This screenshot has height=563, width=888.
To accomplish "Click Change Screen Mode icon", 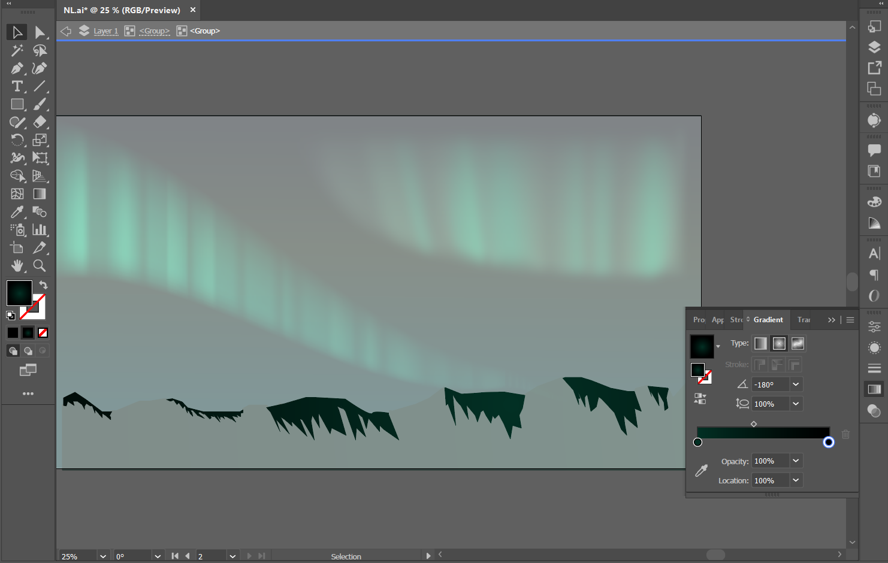I will 28,370.
